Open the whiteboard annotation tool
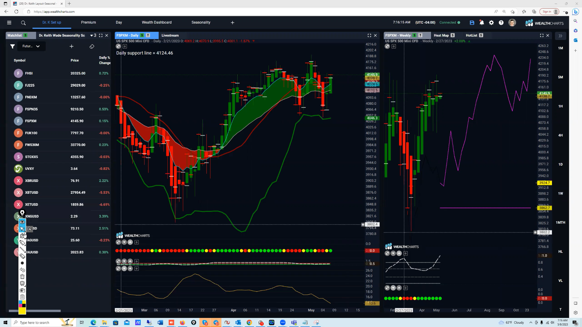 click(22, 283)
